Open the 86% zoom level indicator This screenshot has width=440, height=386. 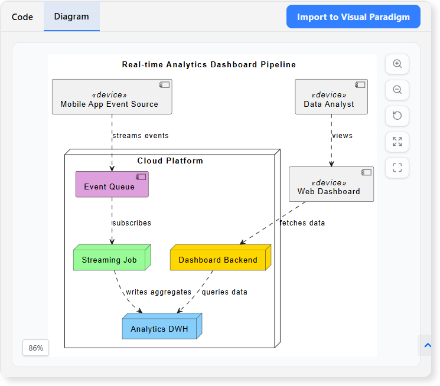point(36,348)
